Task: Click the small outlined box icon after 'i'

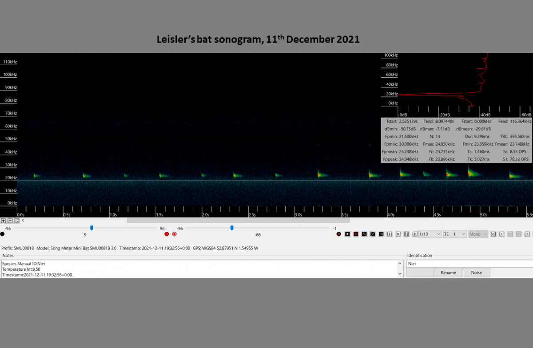Action: click(x=398, y=234)
